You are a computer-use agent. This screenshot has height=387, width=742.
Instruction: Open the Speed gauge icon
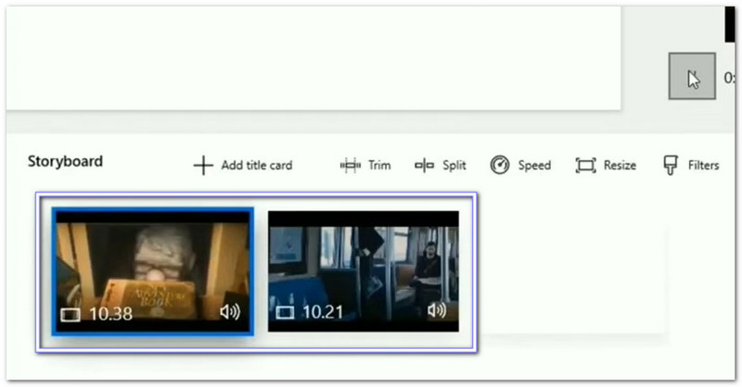[x=500, y=166]
